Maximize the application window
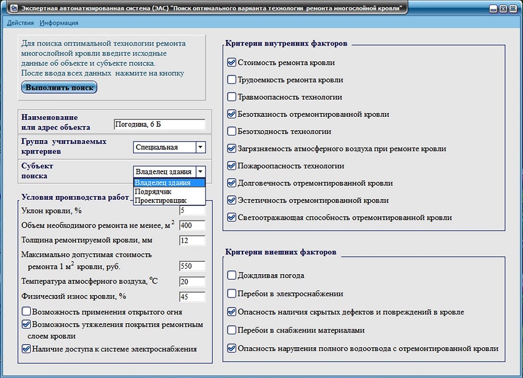This screenshot has height=378, width=523. 503,9
